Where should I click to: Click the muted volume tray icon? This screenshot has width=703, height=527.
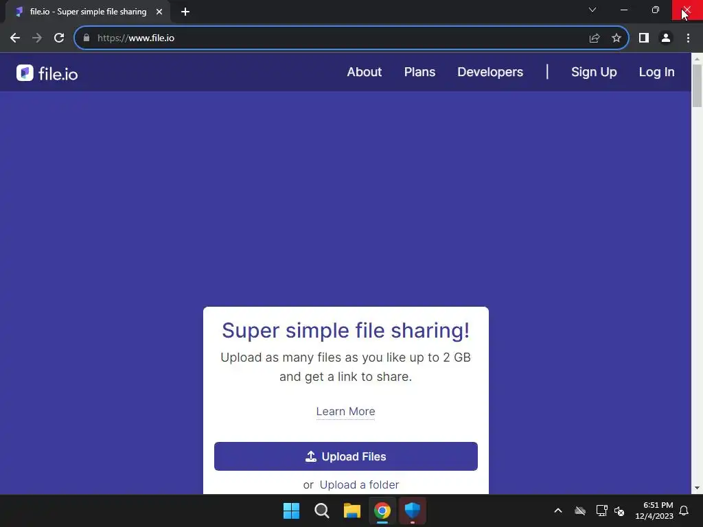[620, 511]
